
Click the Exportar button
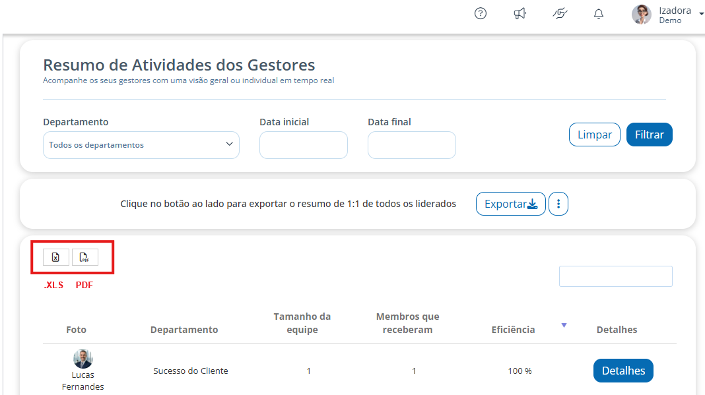511,204
